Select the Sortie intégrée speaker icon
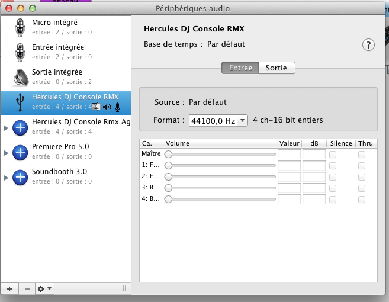The height and width of the screenshot is (302, 389). pyautogui.click(x=20, y=77)
